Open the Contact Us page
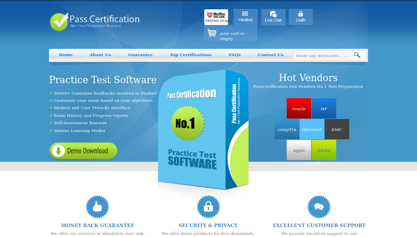This screenshot has width=417, height=237. [x=271, y=55]
